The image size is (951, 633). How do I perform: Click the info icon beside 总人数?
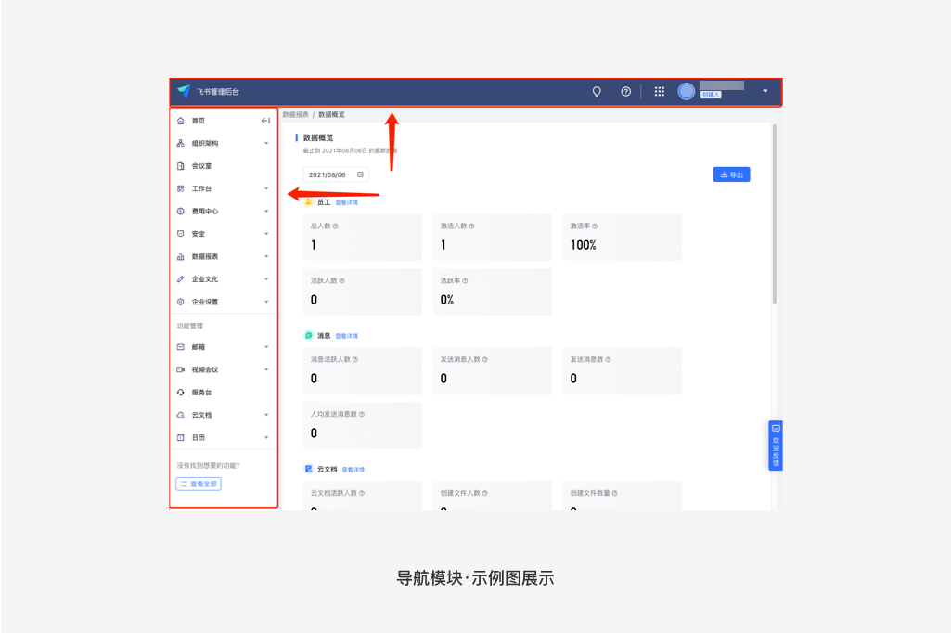click(x=335, y=226)
